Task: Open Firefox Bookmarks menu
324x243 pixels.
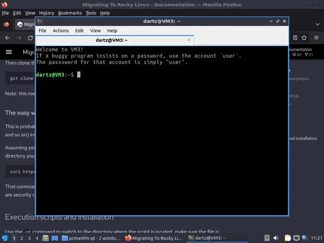Action: coord(70,13)
